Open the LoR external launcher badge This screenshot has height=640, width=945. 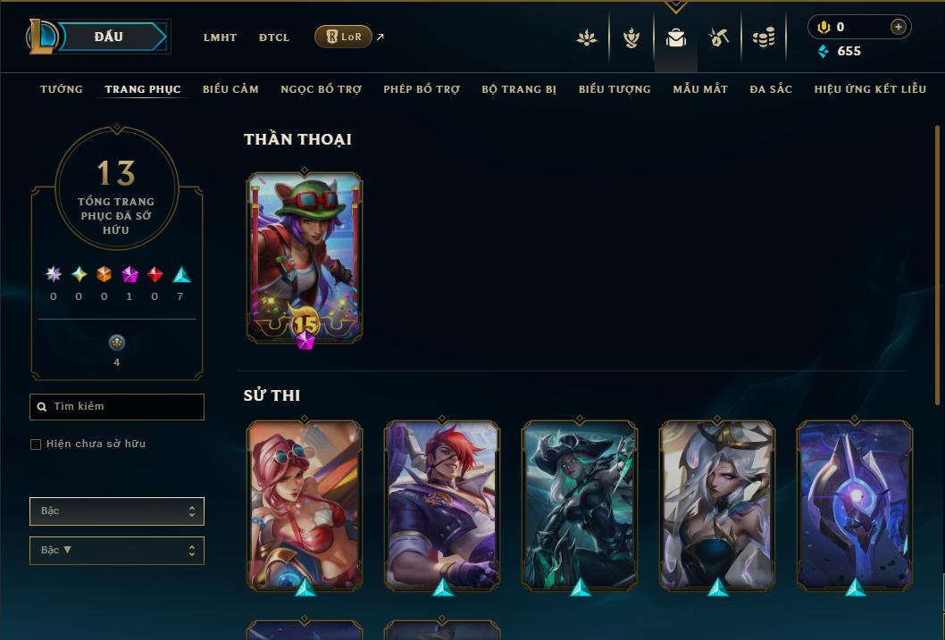343,37
